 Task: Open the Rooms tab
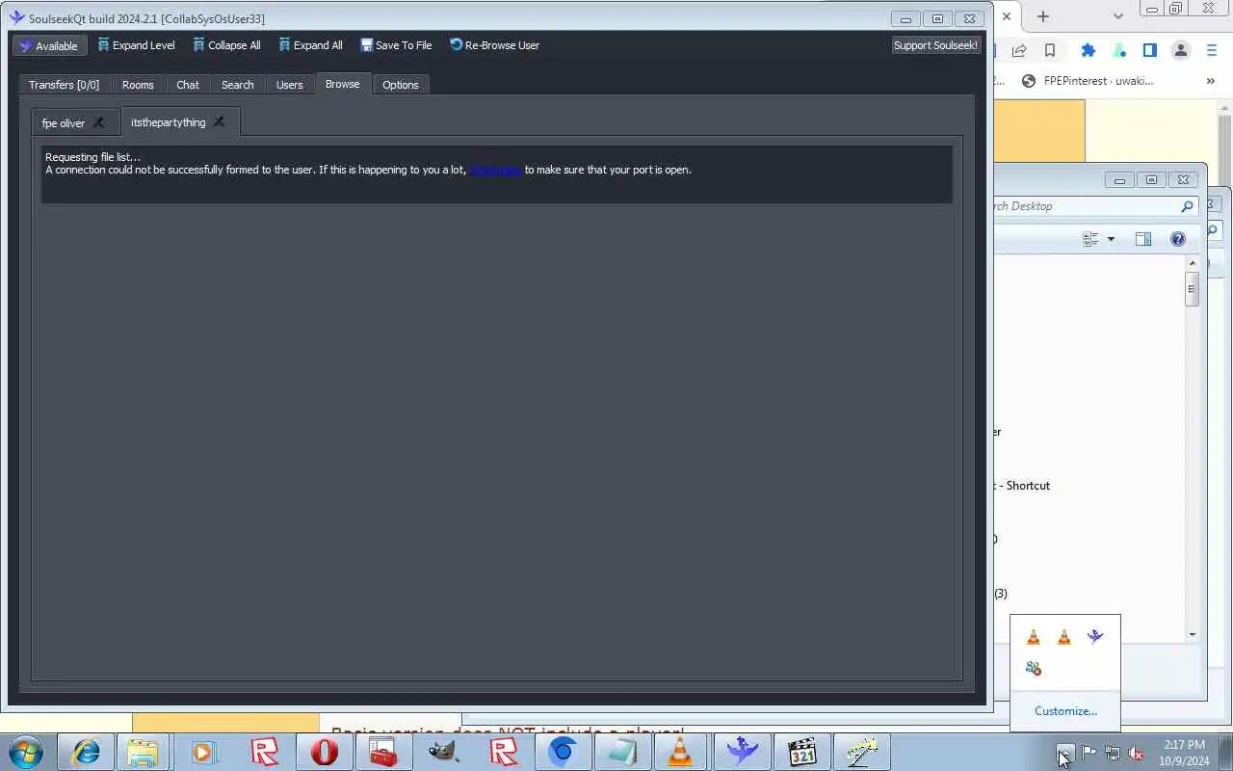click(138, 85)
